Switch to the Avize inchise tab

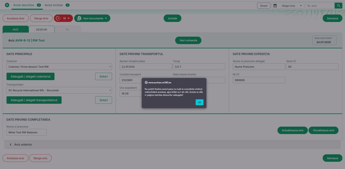54,5
